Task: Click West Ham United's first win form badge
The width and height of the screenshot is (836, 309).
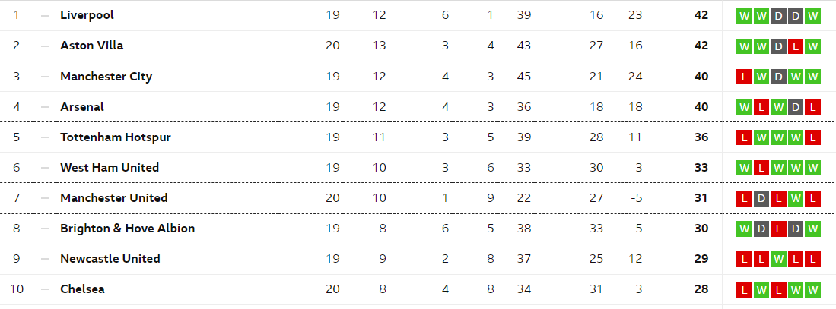Action: tap(744, 168)
